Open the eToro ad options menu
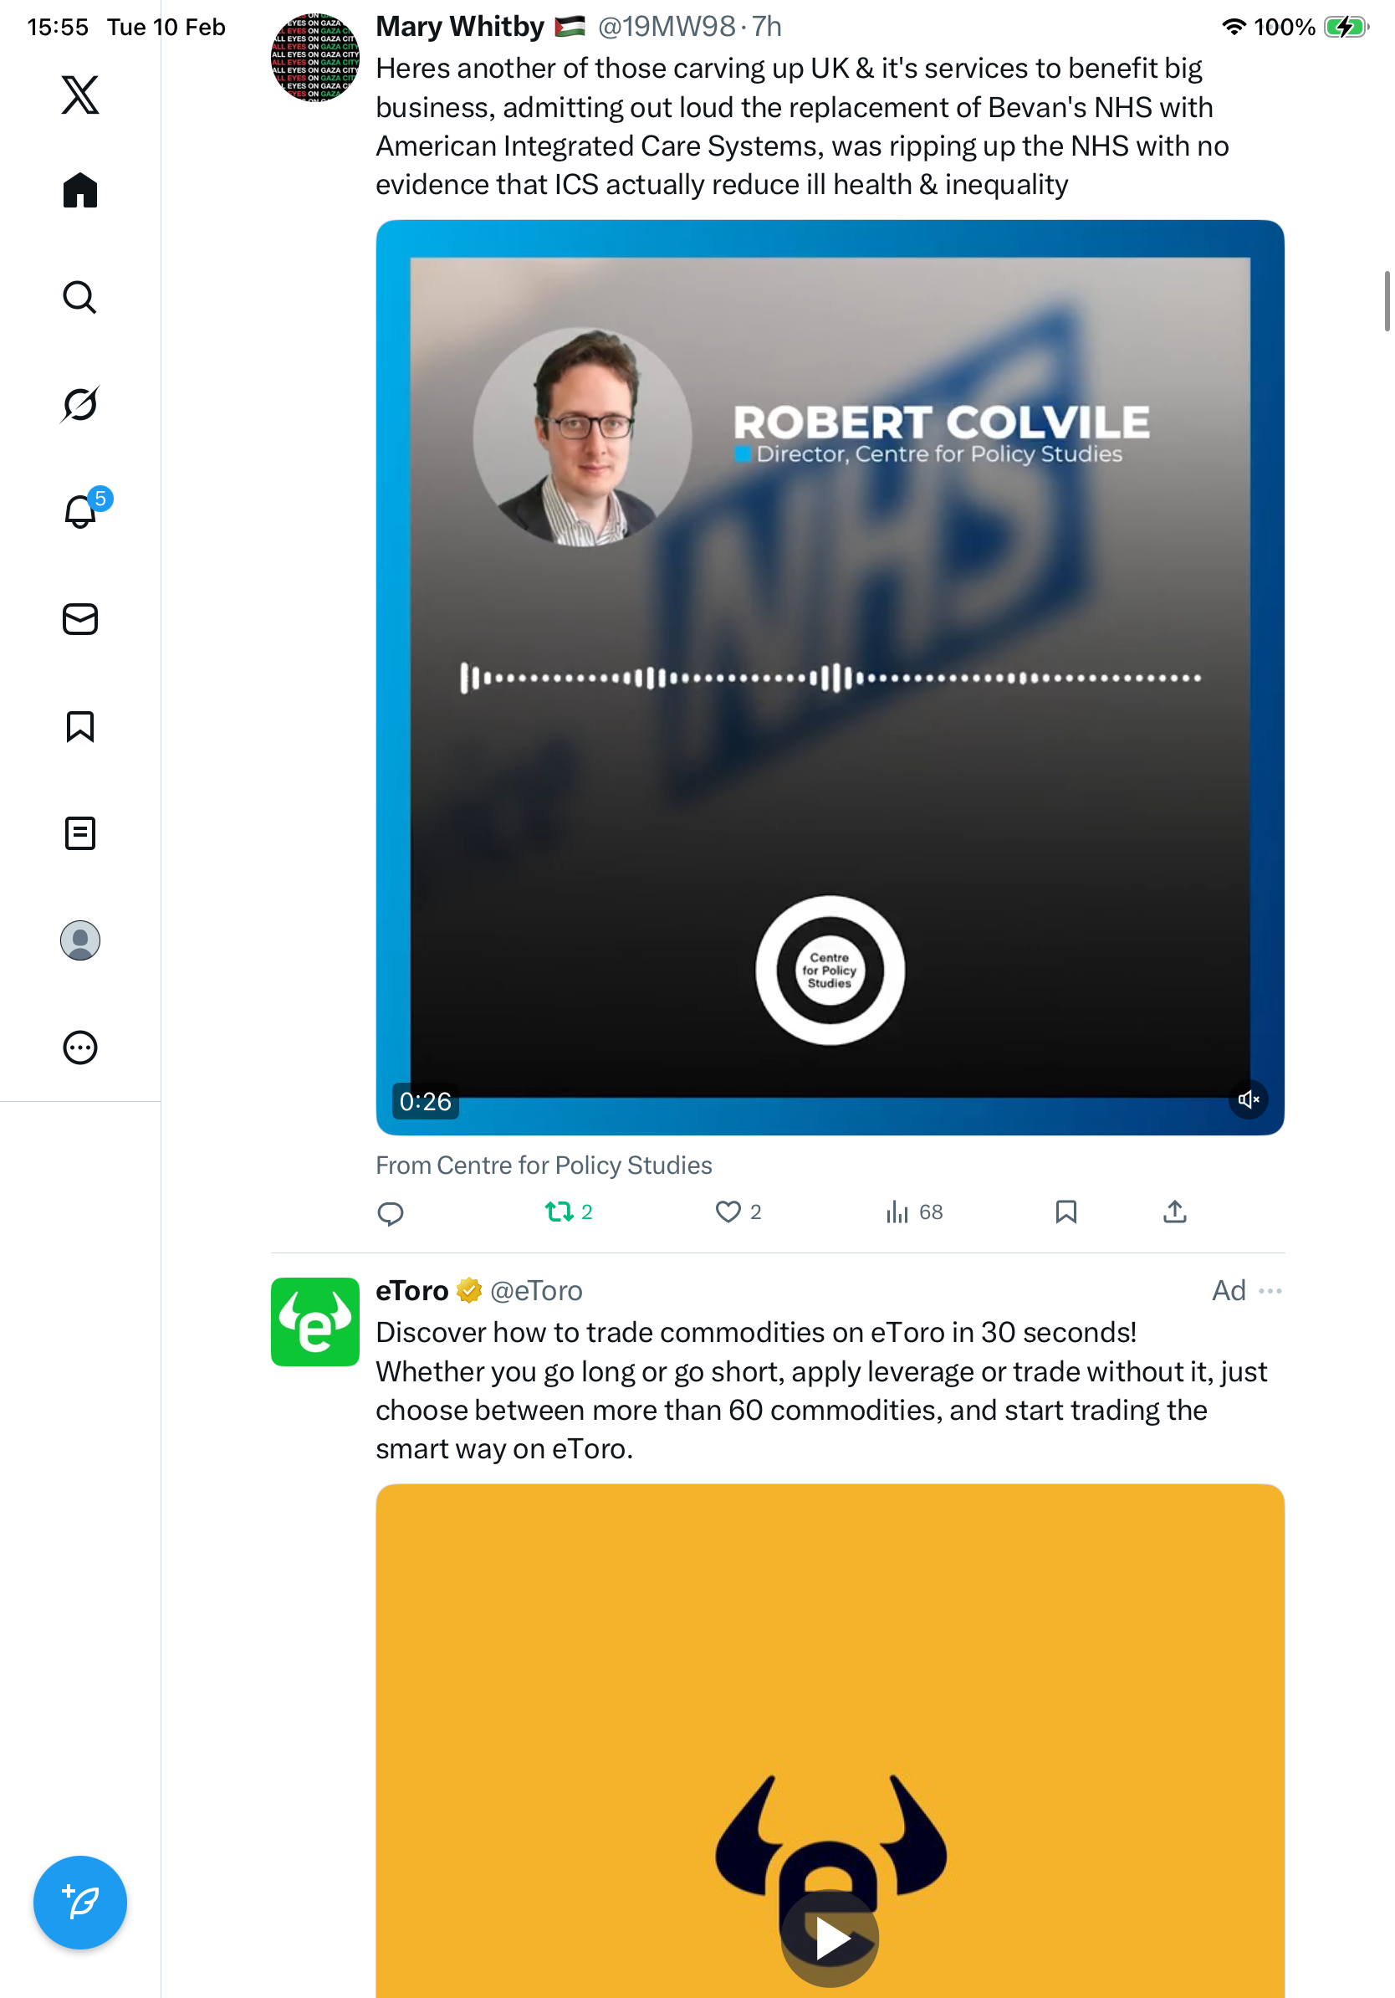 [1270, 1289]
